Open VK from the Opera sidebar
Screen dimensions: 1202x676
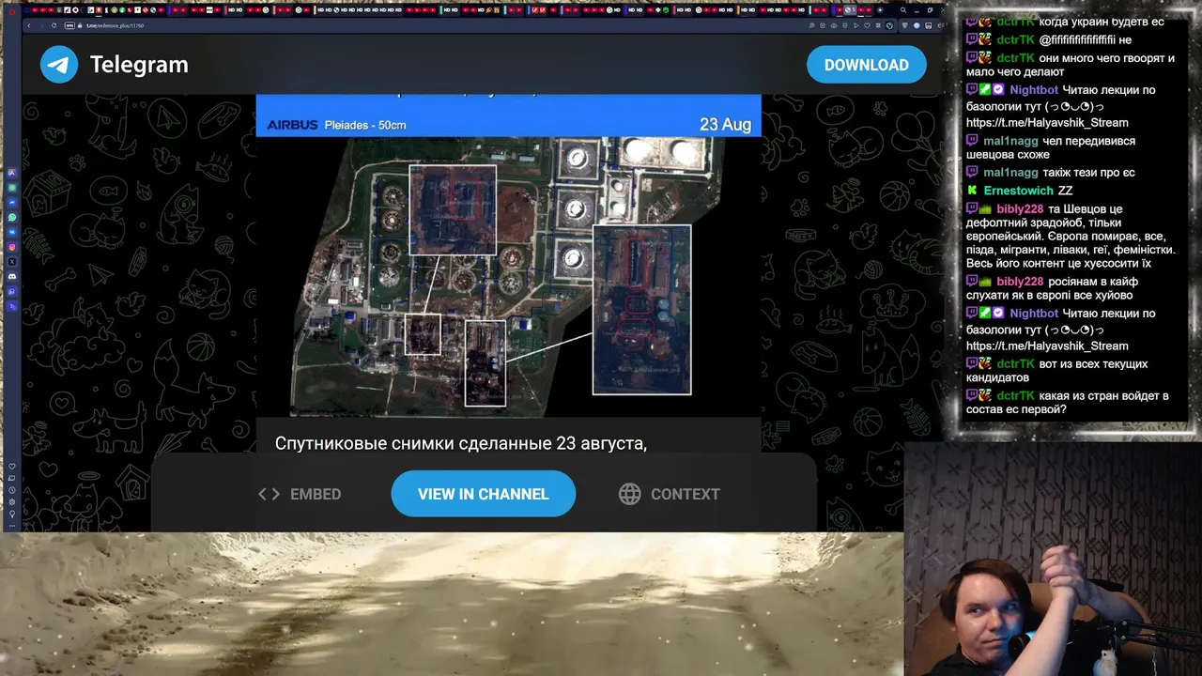tap(12, 232)
